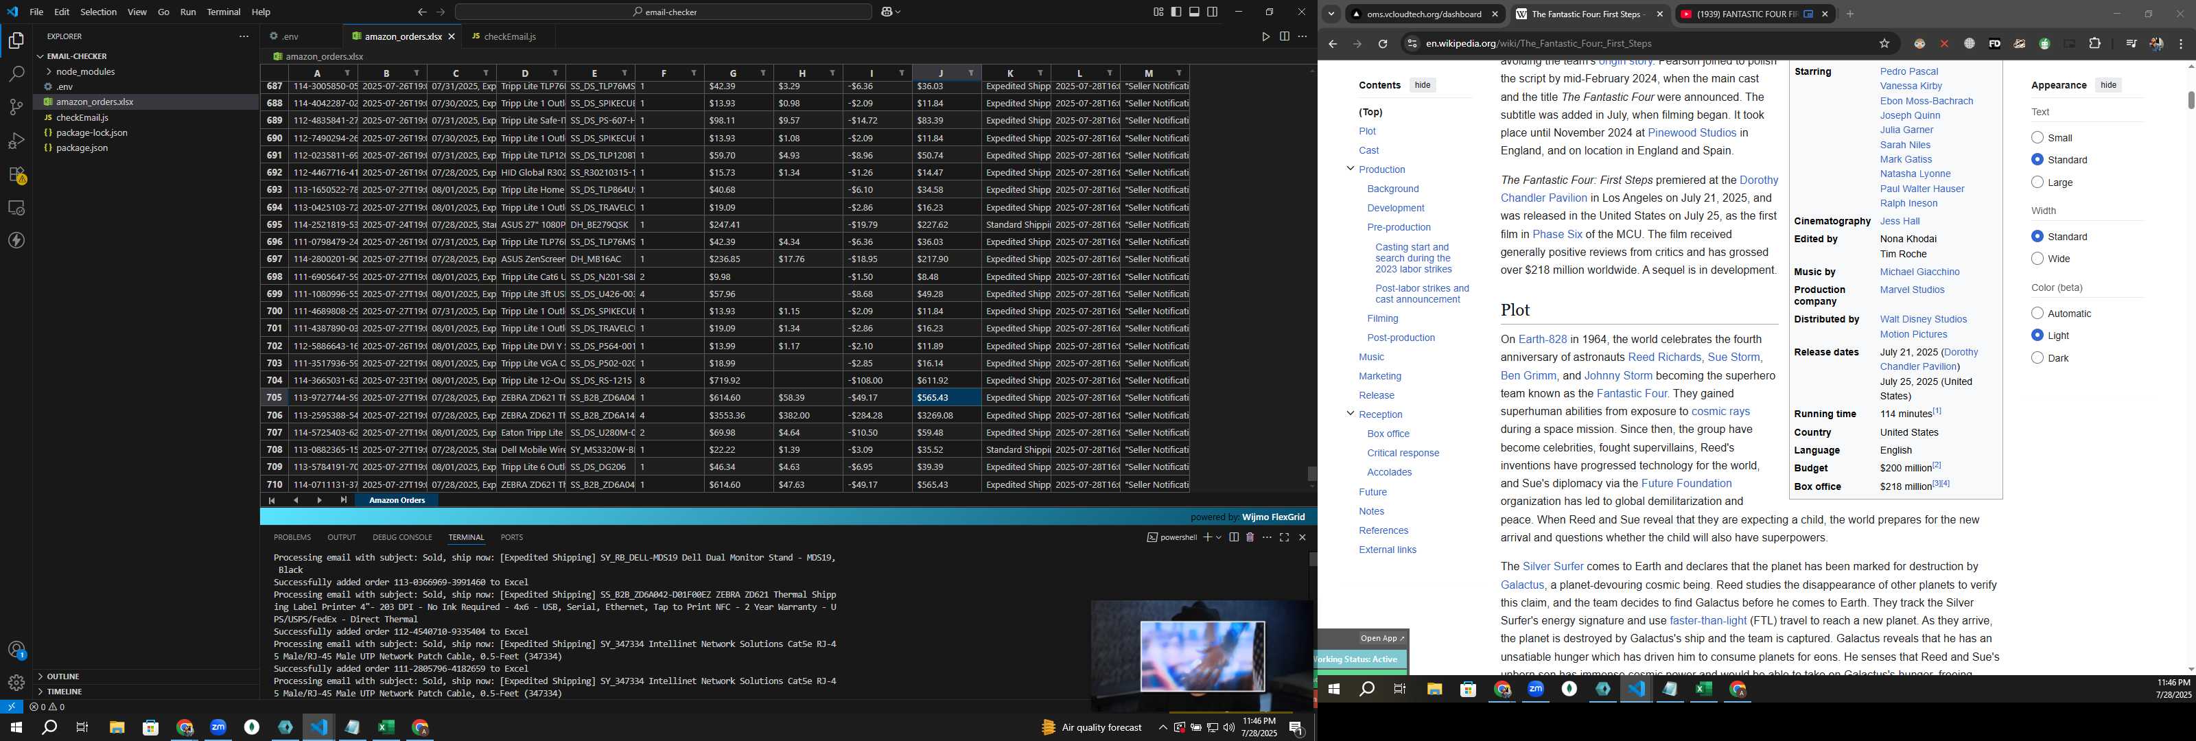Viewport: 2196px width, 741px height.
Task: Open Zoom from the left taskbar
Action: pyautogui.click(x=218, y=727)
